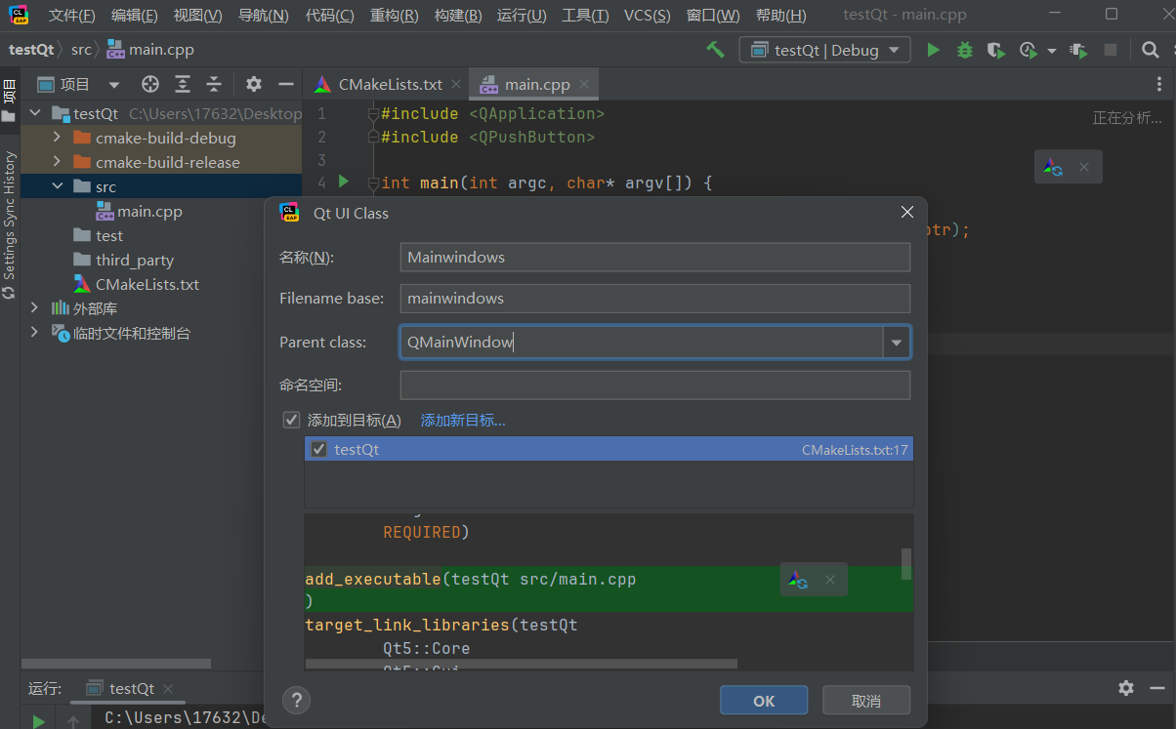The height and width of the screenshot is (729, 1176).
Task: Open the VCS(S) menu
Action: coord(648,16)
